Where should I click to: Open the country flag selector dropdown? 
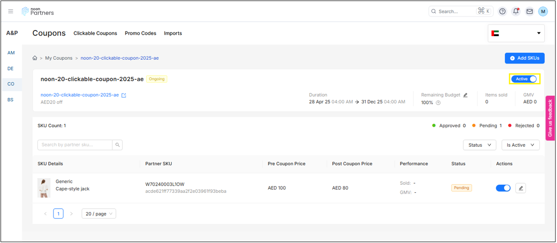tap(516, 33)
